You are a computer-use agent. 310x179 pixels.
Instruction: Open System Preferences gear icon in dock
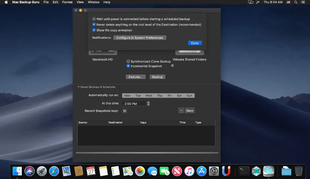[x=214, y=171]
